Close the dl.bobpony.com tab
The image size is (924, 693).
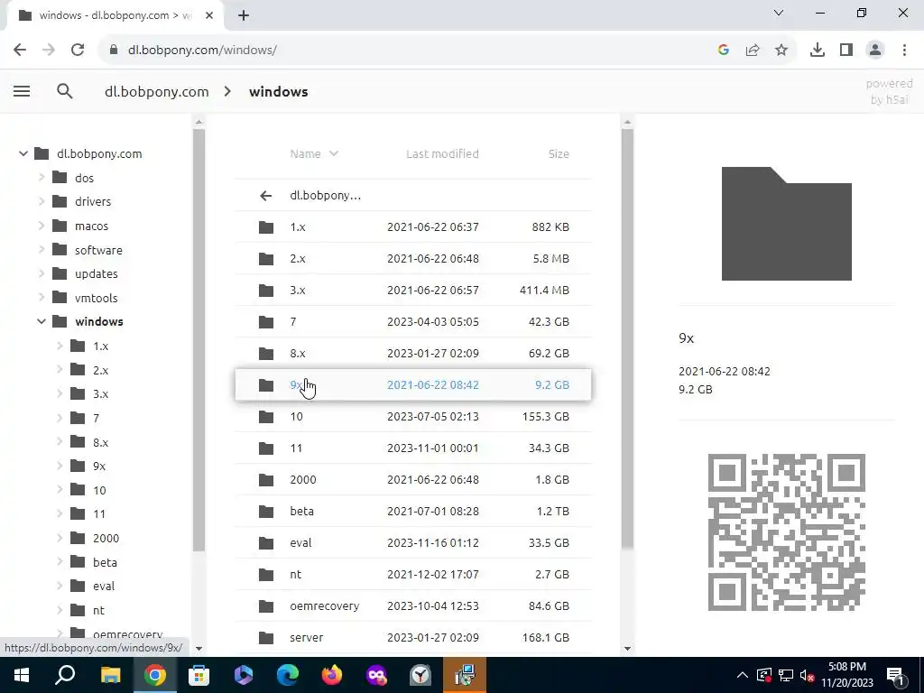[x=209, y=16]
